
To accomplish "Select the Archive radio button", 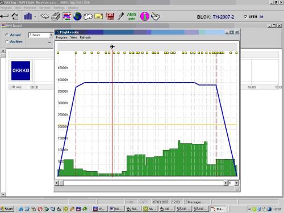I will 7,41.
